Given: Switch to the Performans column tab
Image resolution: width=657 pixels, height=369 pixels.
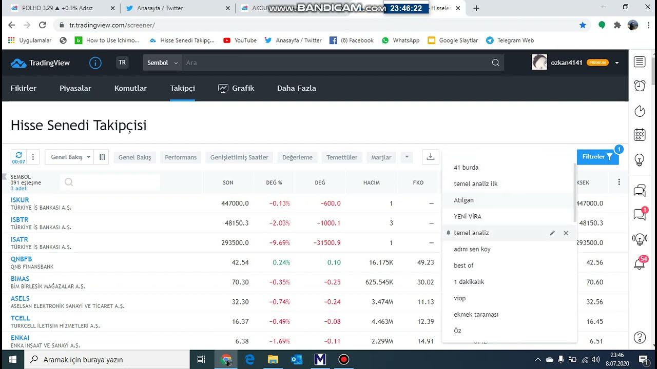Looking at the screenshot, I should [x=181, y=157].
